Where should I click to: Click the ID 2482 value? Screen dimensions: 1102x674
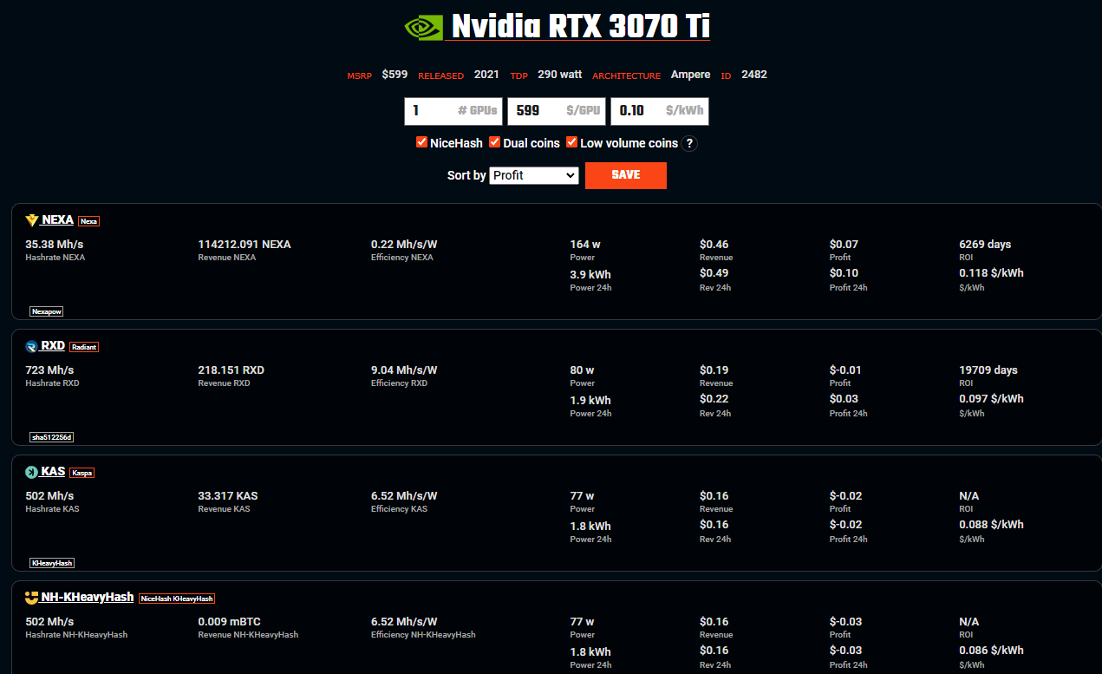(754, 75)
